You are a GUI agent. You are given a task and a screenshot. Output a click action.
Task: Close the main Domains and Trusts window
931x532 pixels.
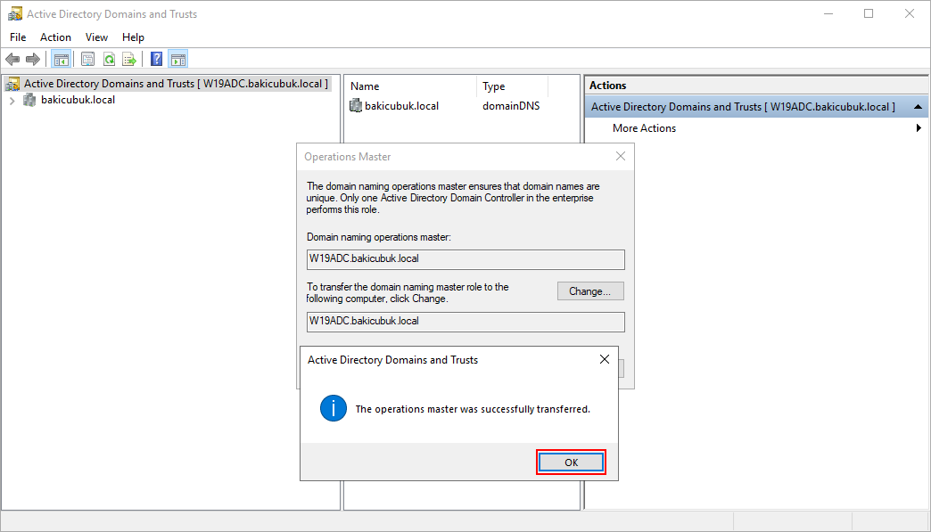[909, 13]
